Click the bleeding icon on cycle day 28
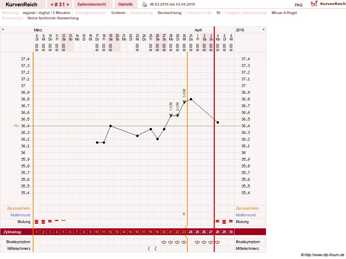The image size is (346, 259). [218, 221]
